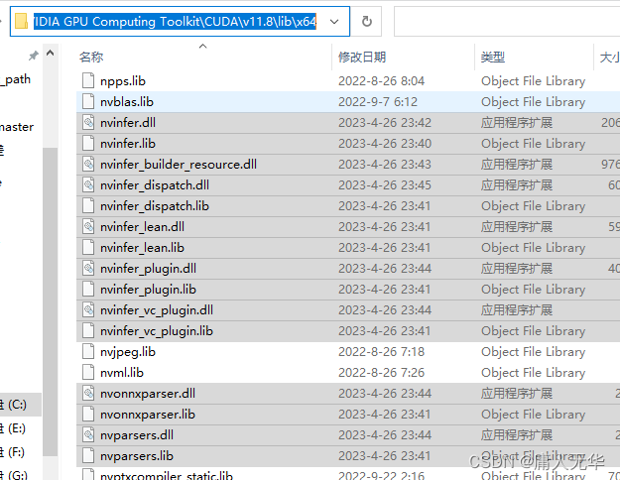Select the file name nvonnxparser.dll

tap(148, 394)
